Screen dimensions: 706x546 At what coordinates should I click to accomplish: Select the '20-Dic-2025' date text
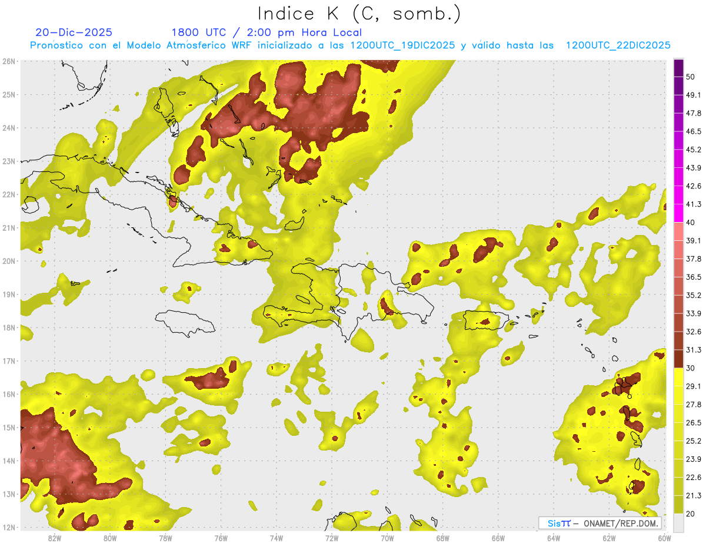[x=74, y=32]
